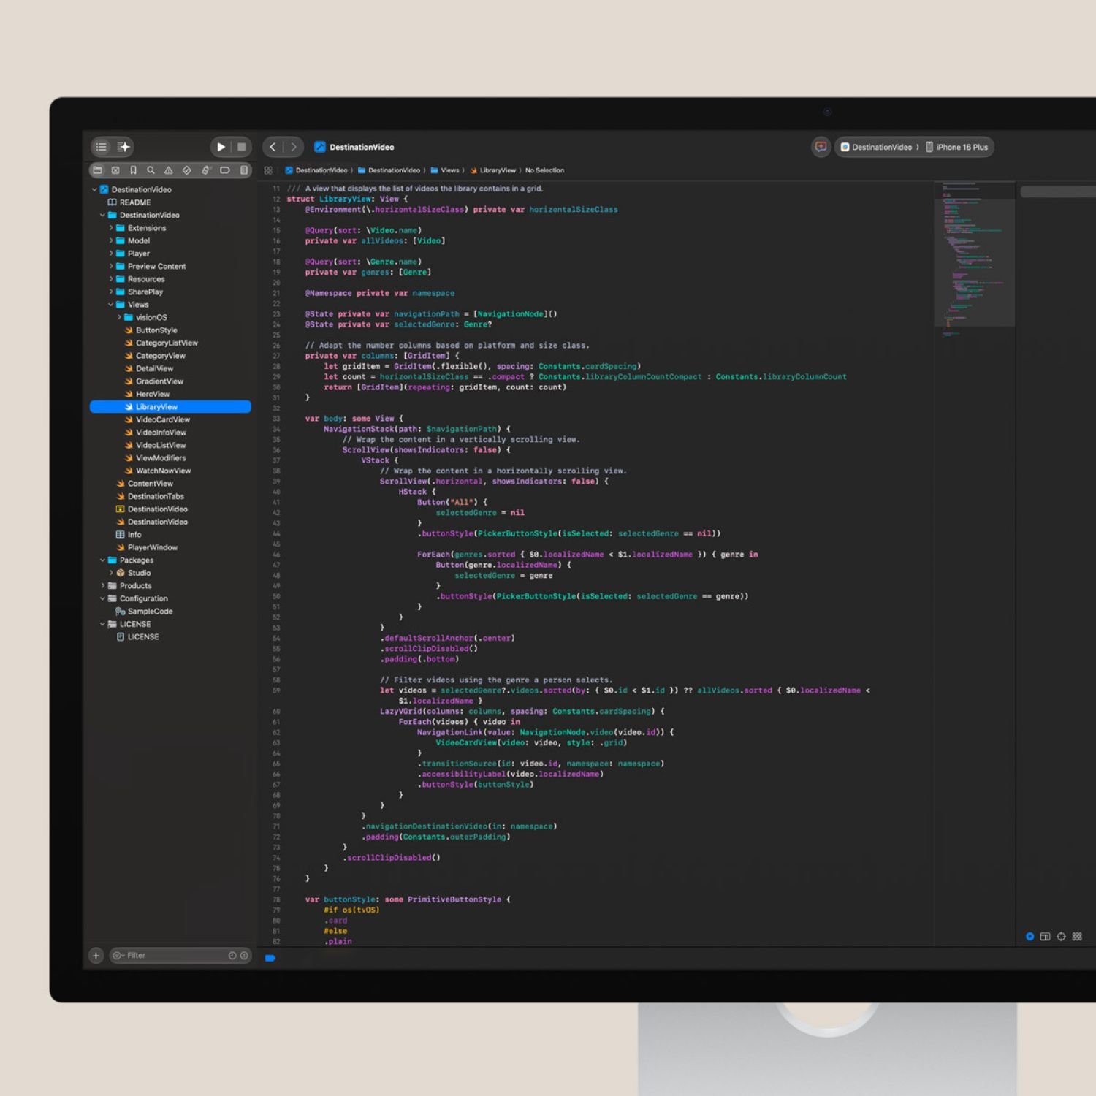The width and height of the screenshot is (1096, 1096).
Task: Expand the visionOS folder
Action: tap(119, 317)
